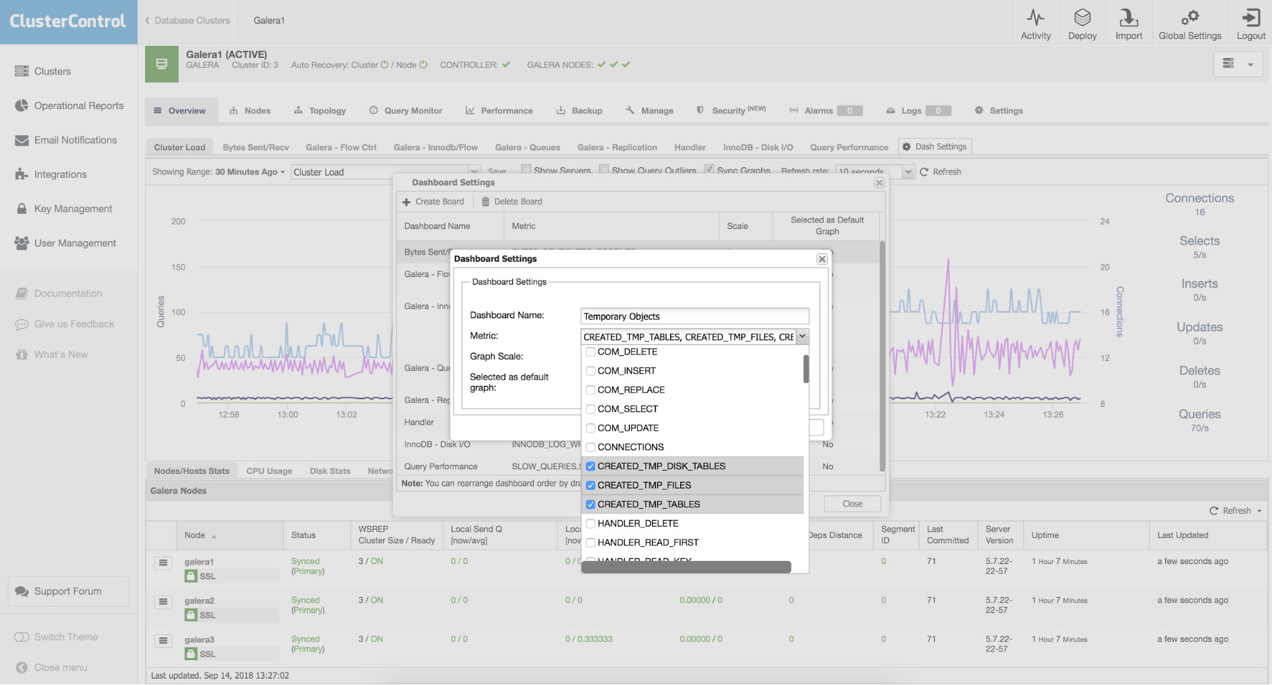Click the galera3 row menu icon

coord(163,640)
